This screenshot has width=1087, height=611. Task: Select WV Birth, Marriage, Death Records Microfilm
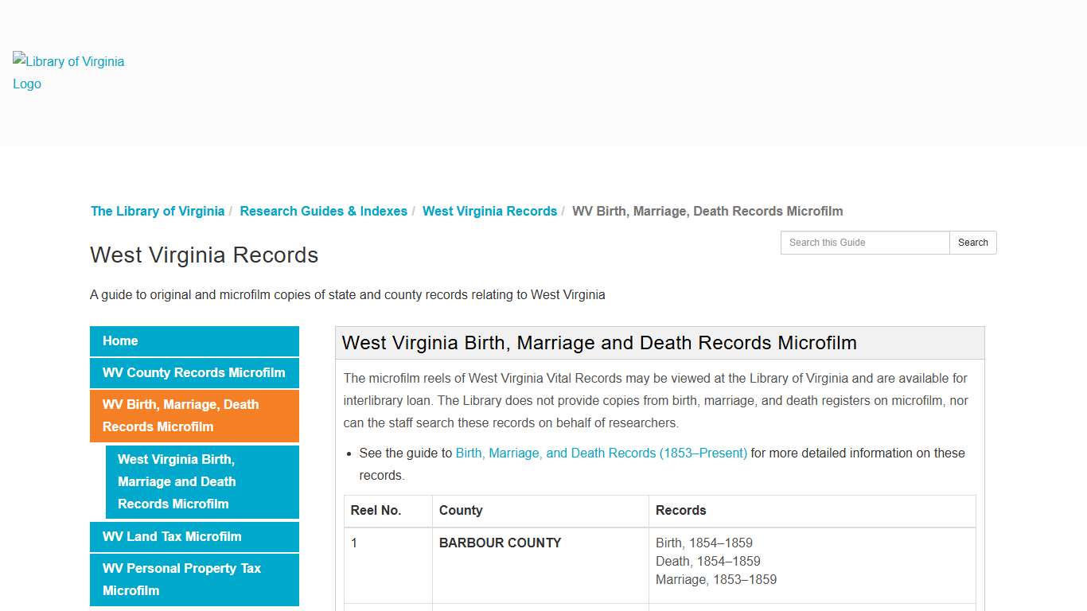coord(181,415)
